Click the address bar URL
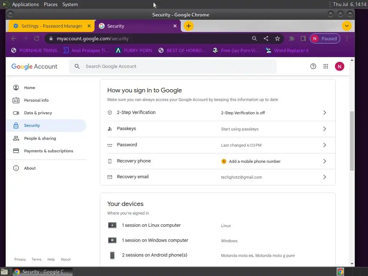368x276 pixels. pyautogui.click(x=92, y=38)
